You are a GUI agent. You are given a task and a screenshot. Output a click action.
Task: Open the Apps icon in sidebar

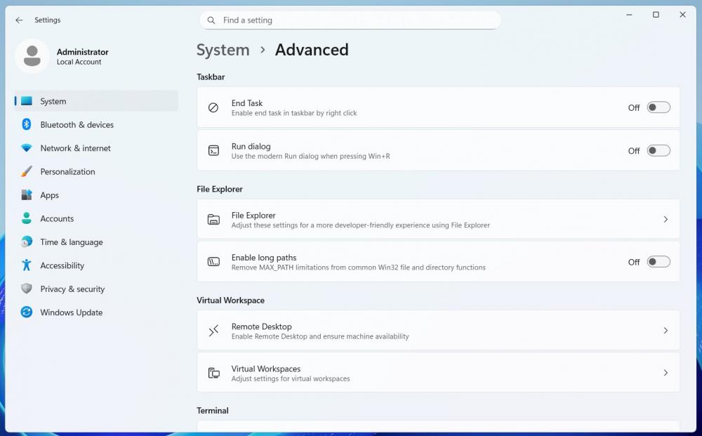(x=27, y=195)
